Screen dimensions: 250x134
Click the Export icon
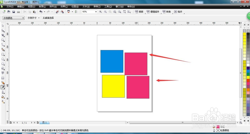62,12
